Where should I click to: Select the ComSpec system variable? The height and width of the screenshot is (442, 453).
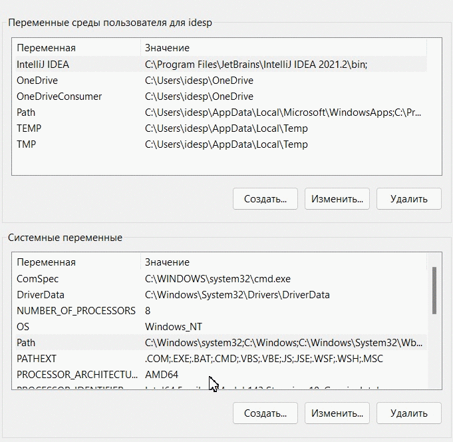[221, 279]
